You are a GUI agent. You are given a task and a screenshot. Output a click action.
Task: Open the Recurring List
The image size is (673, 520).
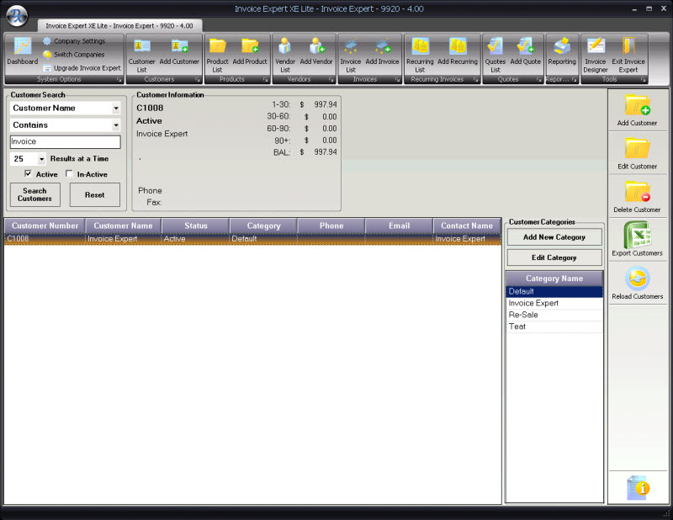pyautogui.click(x=420, y=56)
